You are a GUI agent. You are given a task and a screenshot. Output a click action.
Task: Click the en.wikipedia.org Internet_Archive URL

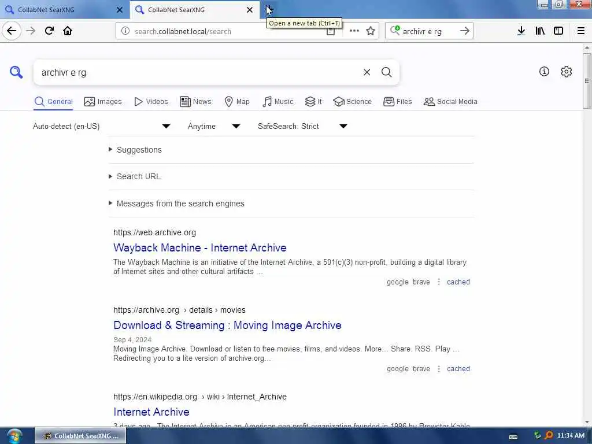pyautogui.click(x=199, y=397)
